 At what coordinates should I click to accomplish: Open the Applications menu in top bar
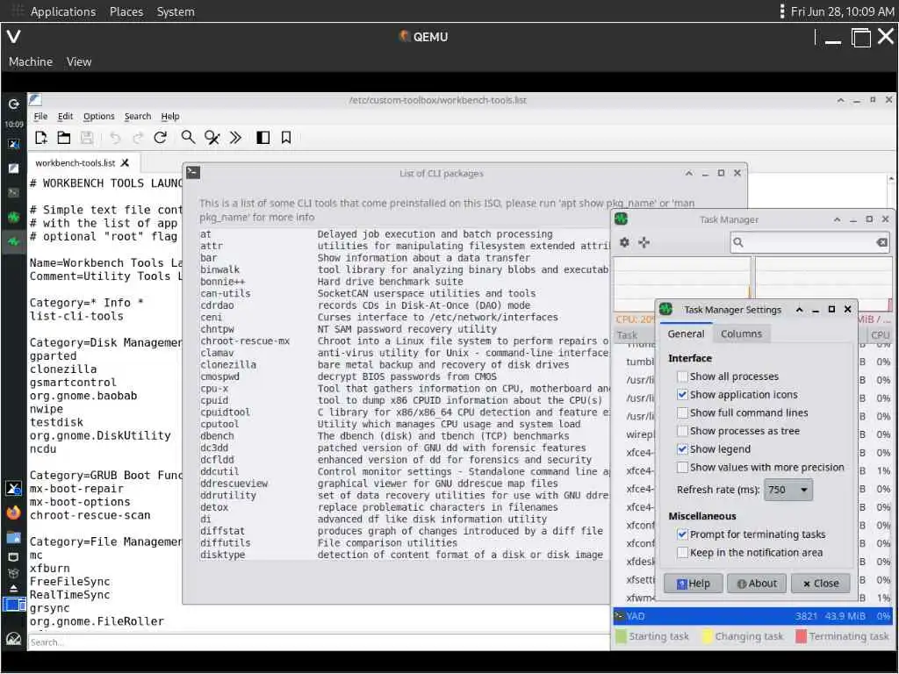click(63, 11)
